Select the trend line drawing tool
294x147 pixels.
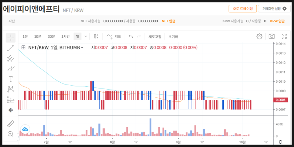(11, 48)
